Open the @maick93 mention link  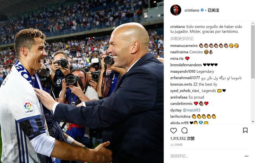(x=191, y=110)
